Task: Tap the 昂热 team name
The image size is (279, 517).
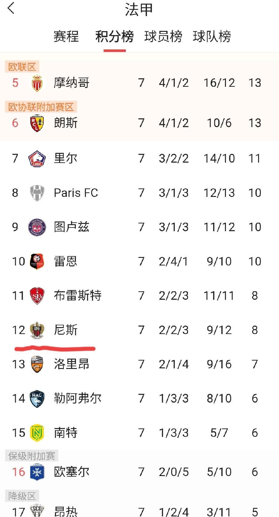Action: coord(66,512)
